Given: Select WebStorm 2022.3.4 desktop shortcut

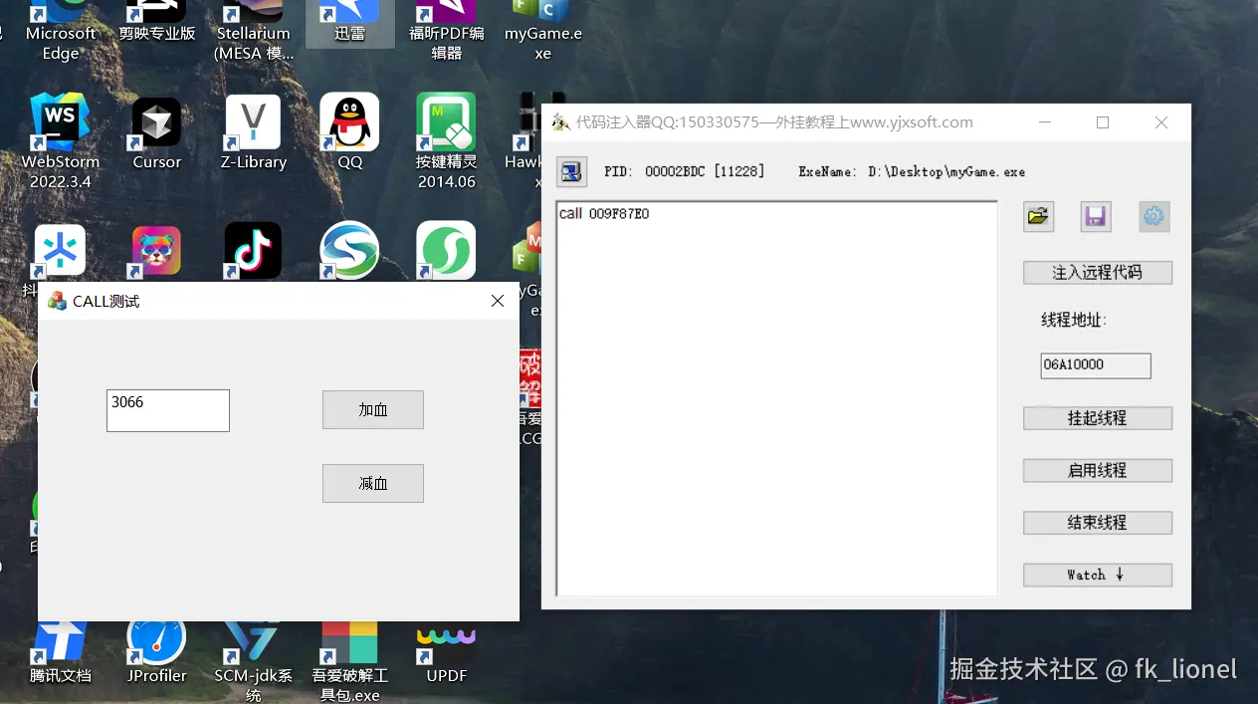Looking at the screenshot, I should tap(61, 141).
